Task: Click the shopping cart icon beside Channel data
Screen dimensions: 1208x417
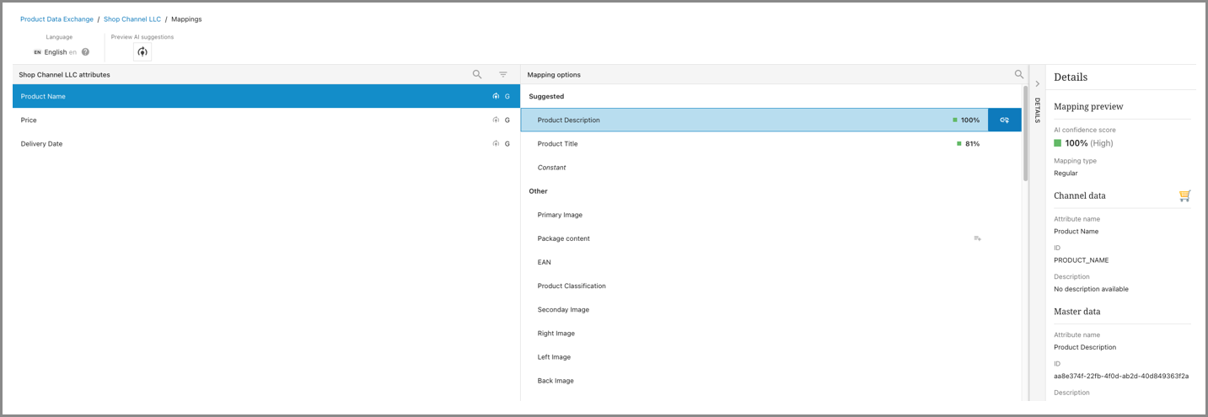Action: click(1184, 195)
